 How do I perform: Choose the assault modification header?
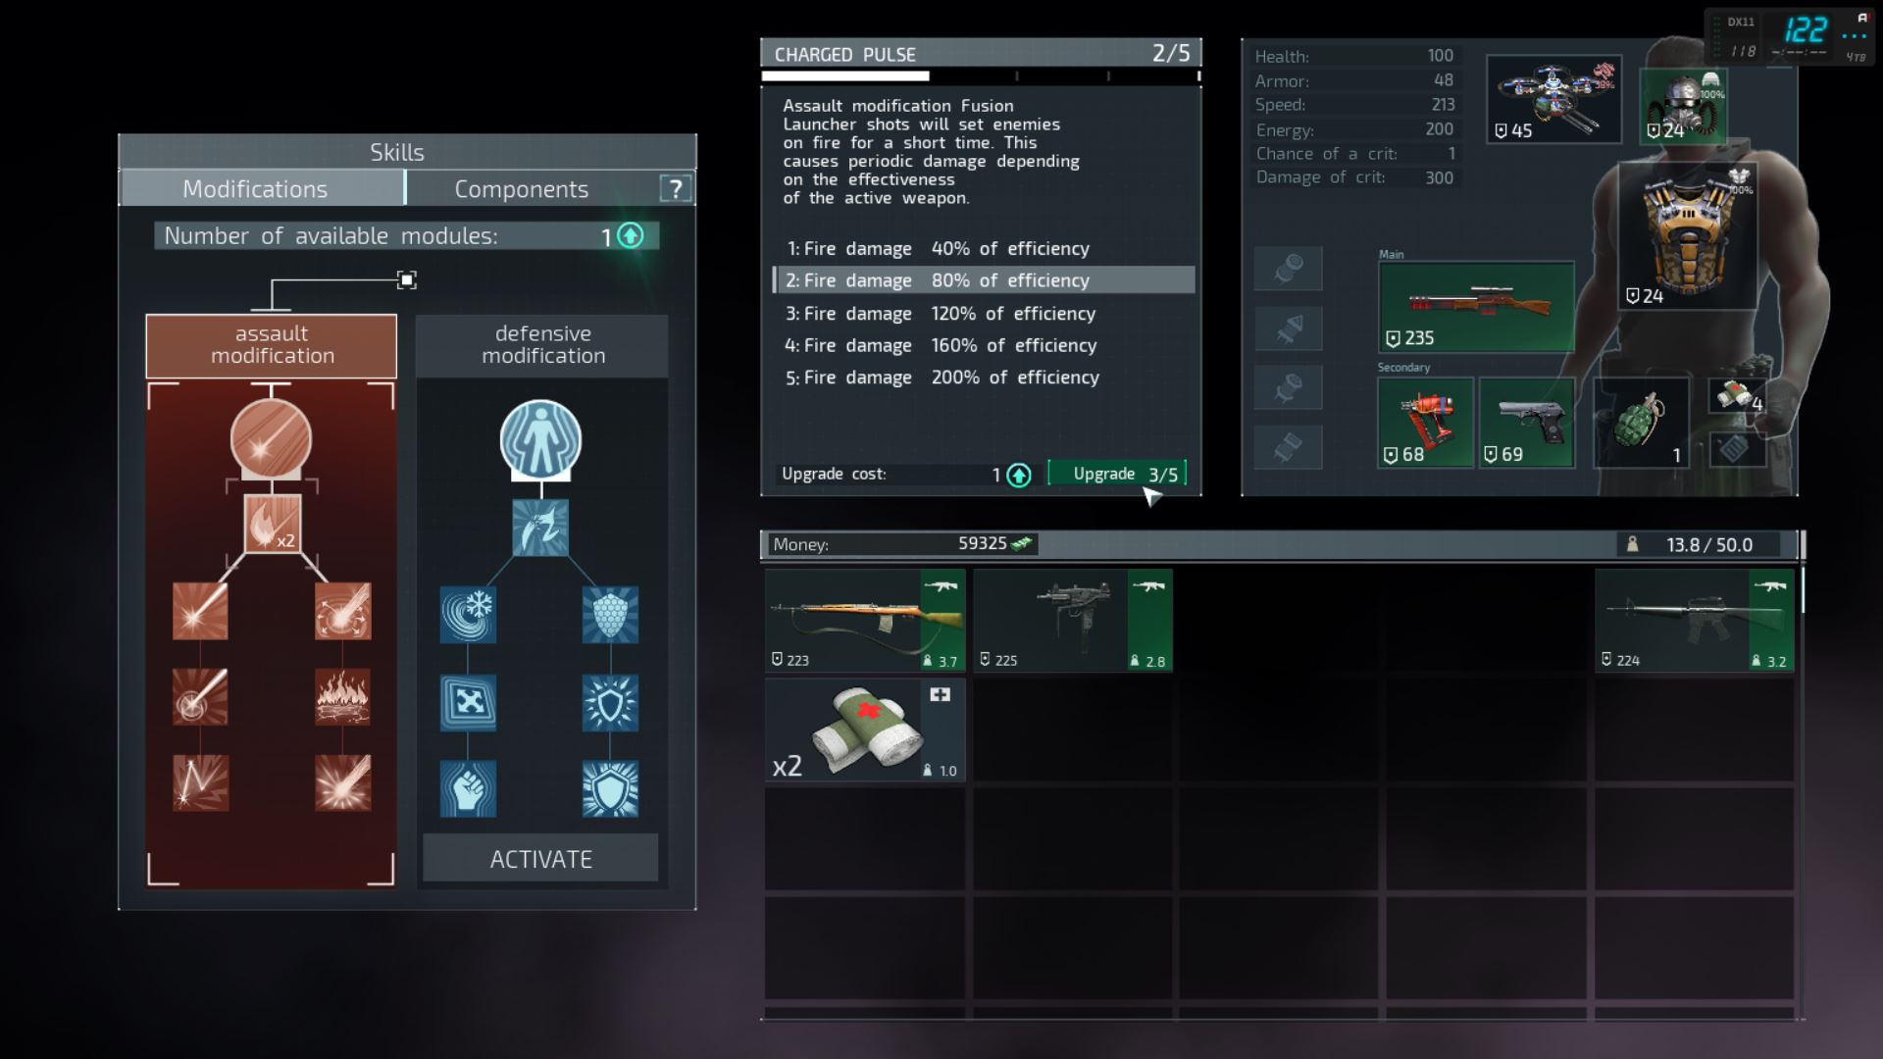pos(272,345)
